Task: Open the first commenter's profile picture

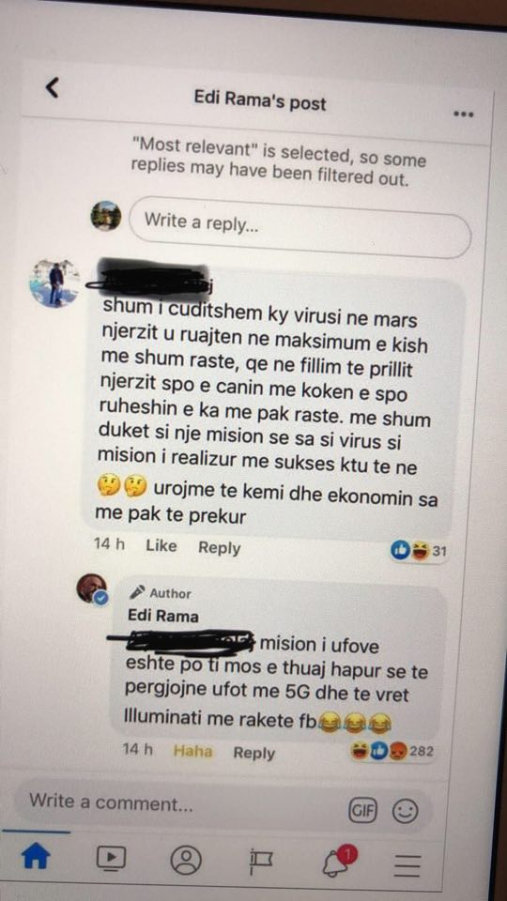Action: (x=54, y=283)
